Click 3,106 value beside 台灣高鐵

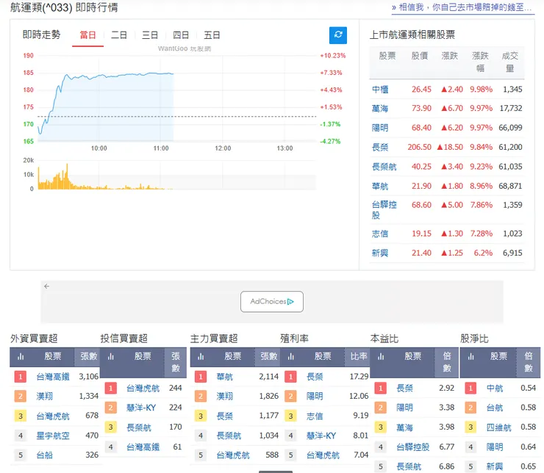click(x=89, y=377)
